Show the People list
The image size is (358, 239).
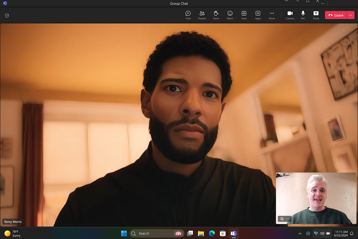[202, 15]
